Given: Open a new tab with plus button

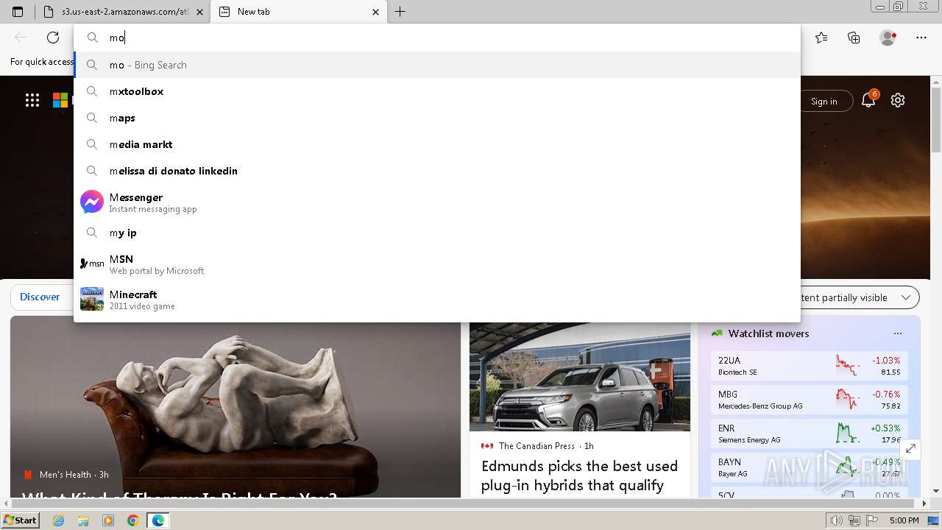Looking at the screenshot, I should pos(400,12).
